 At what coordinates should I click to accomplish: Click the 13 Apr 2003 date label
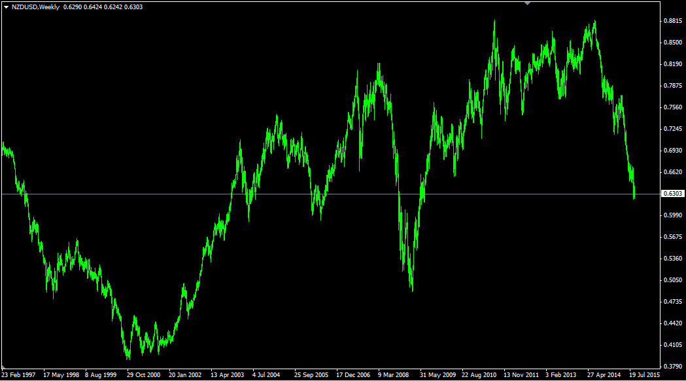pyautogui.click(x=227, y=375)
